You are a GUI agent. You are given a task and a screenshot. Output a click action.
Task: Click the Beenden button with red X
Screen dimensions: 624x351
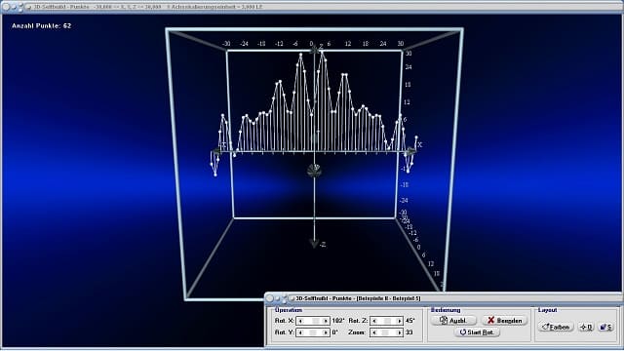(x=505, y=321)
